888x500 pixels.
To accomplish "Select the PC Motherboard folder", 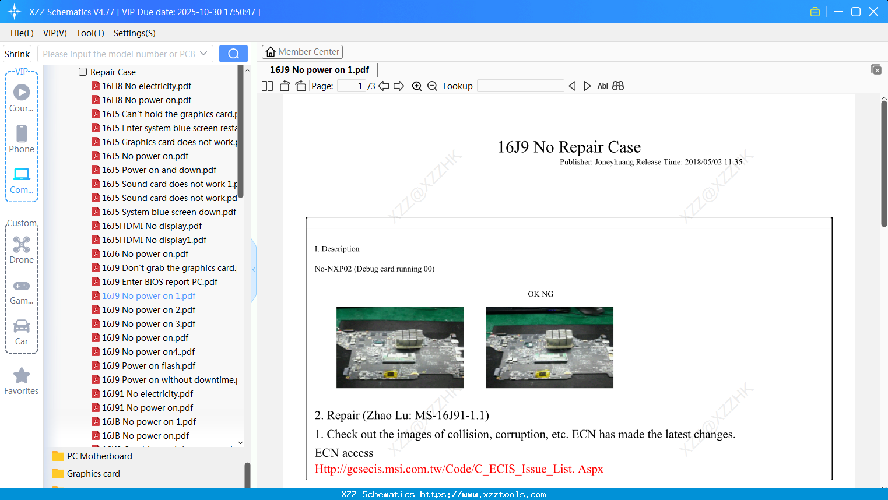I will tap(100, 456).
